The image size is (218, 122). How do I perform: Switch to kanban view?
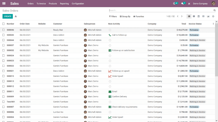pyautogui.click(x=194, y=16)
